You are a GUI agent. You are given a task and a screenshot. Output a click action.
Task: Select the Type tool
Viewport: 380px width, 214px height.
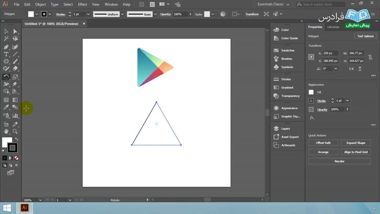(x=6, y=54)
